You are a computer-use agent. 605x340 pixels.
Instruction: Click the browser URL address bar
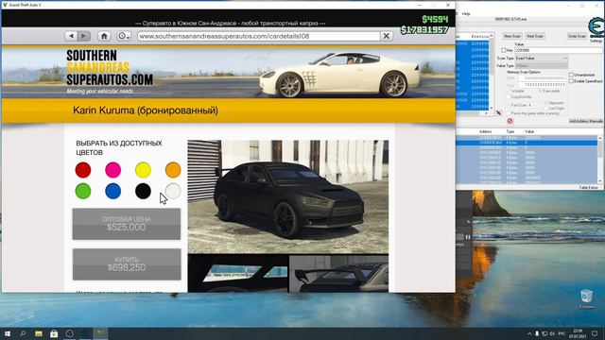point(258,36)
